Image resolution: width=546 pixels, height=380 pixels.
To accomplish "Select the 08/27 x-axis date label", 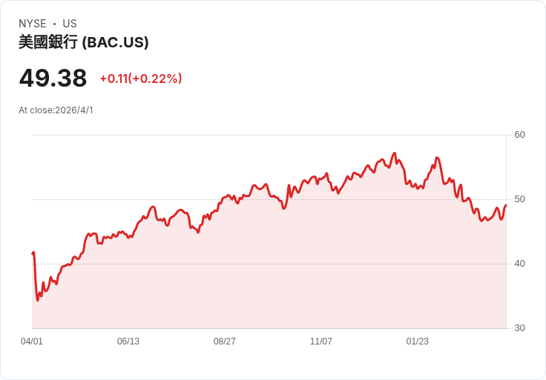I will (x=225, y=341).
